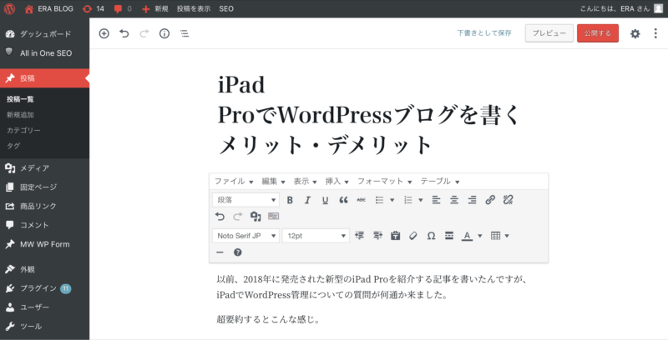Apply strikethrough formatting
The height and width of the screenshot is (340, 668).
point(362,200)
